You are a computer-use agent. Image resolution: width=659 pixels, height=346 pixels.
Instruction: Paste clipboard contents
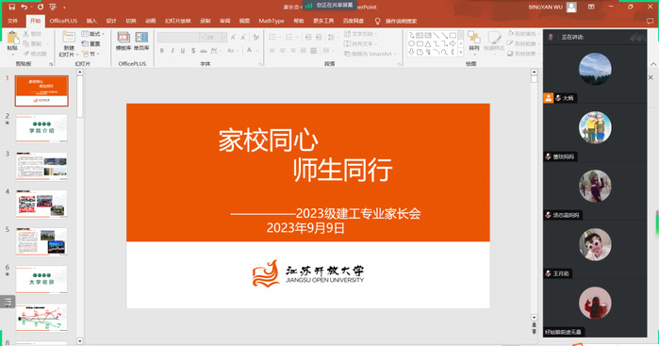tap(12, 41)
